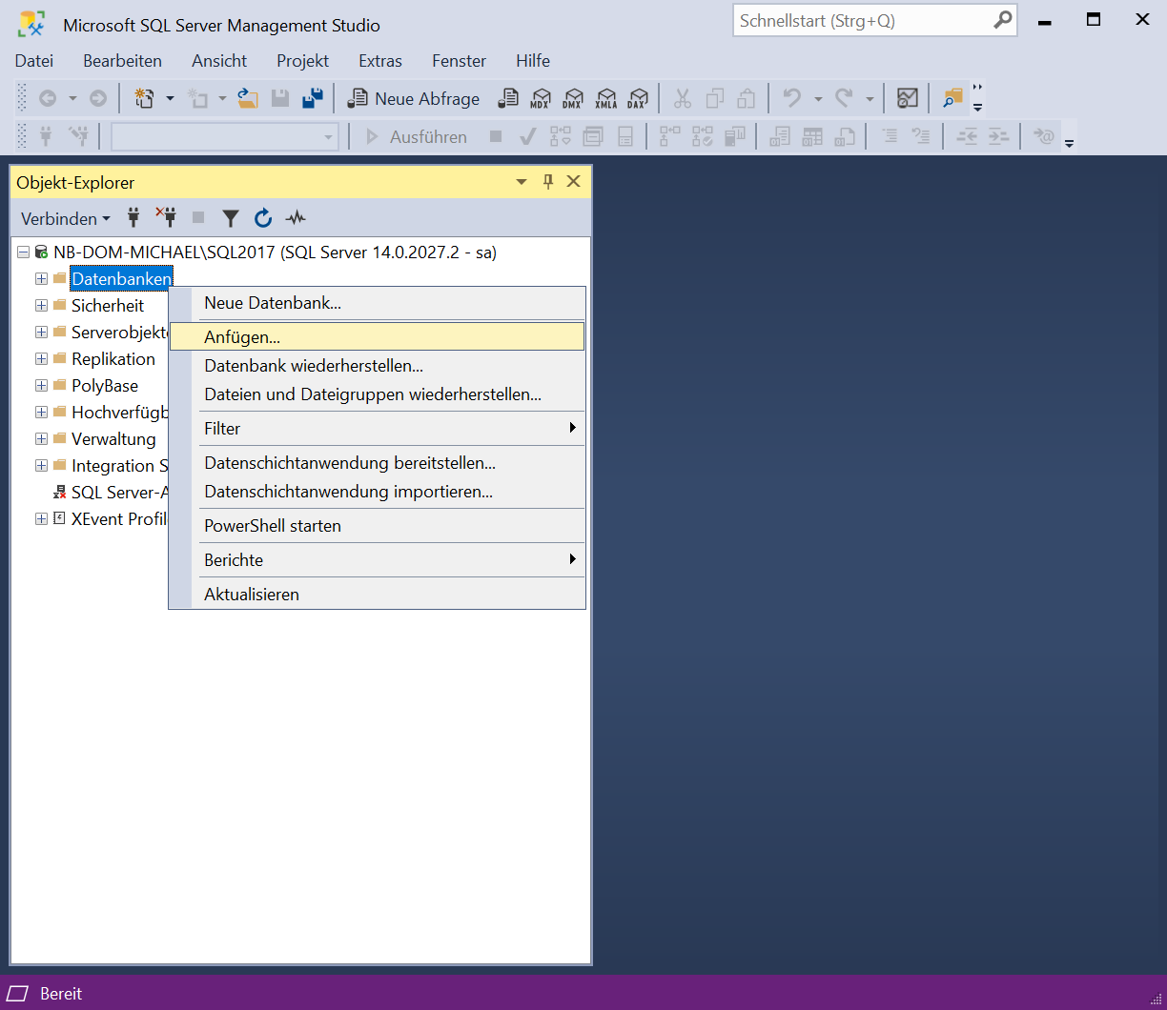Screen dimensions: 1167x1010
Task: Close the Objekt-Explorer panel
Action: click(x=573, y=182)
